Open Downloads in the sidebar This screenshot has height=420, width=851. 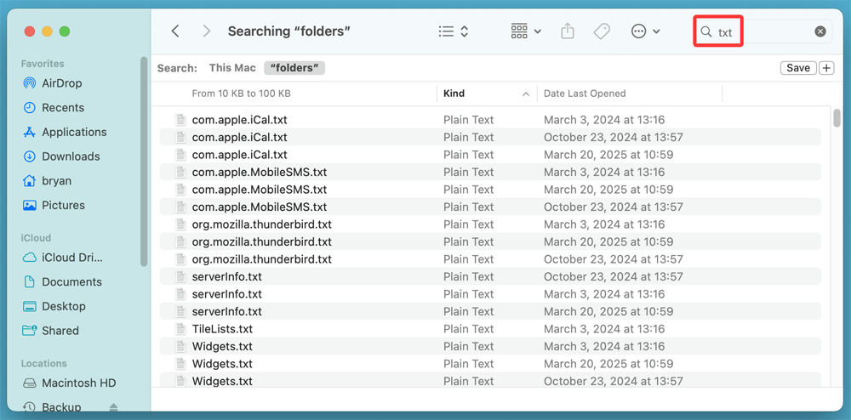[60, 156]
